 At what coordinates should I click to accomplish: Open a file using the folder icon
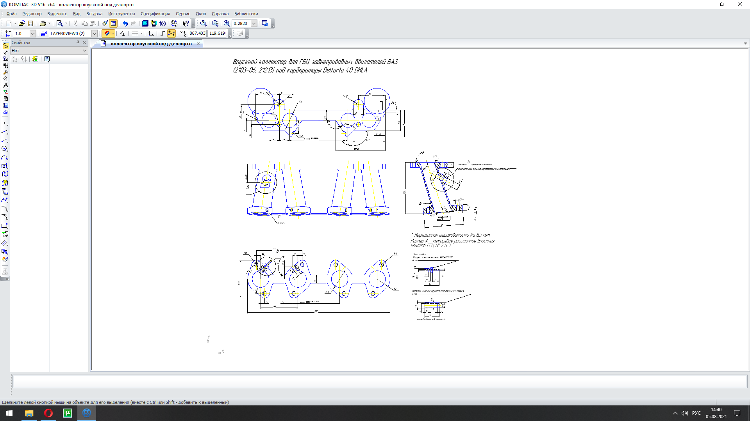pyautogui.click(x=22, y=23)
